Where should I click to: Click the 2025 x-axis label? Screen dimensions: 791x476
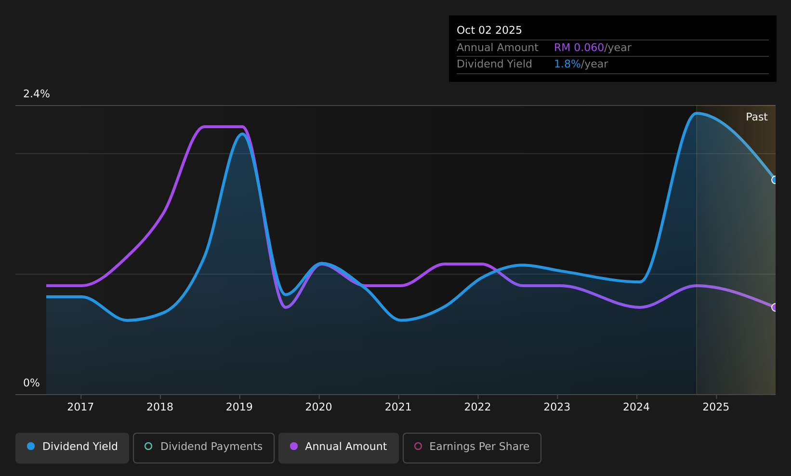716,407
